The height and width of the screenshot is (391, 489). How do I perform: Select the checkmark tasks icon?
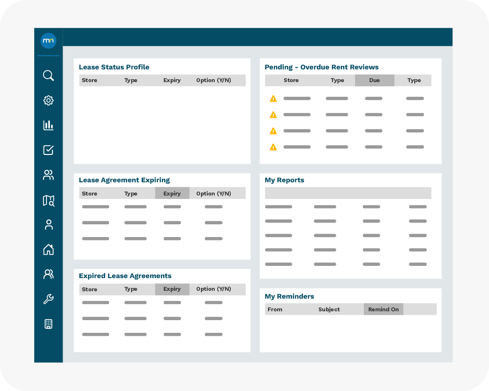click(x=48, y=150)
